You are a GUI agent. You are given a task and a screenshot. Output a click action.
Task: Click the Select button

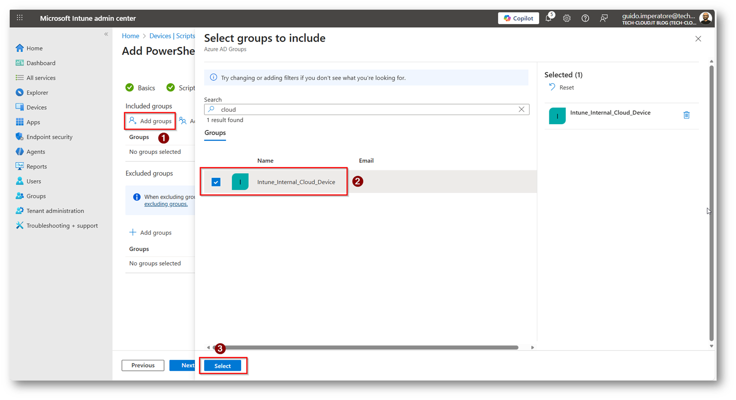222,366
